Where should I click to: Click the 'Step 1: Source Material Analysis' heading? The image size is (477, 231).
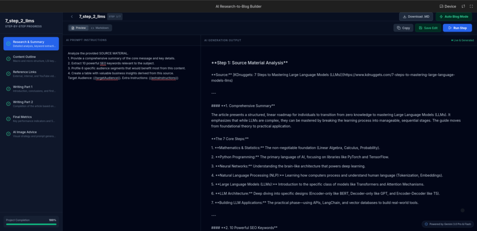tap(250, 63)
